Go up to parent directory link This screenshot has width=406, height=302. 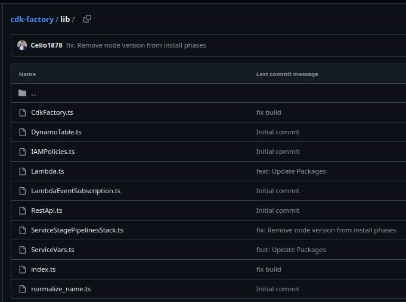coord(33,93)
